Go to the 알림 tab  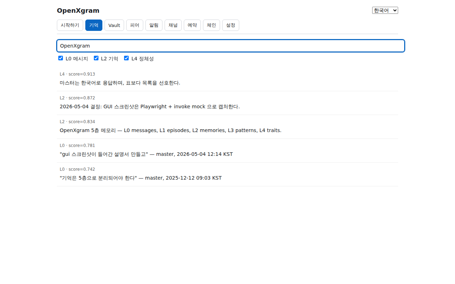(154, 25)
